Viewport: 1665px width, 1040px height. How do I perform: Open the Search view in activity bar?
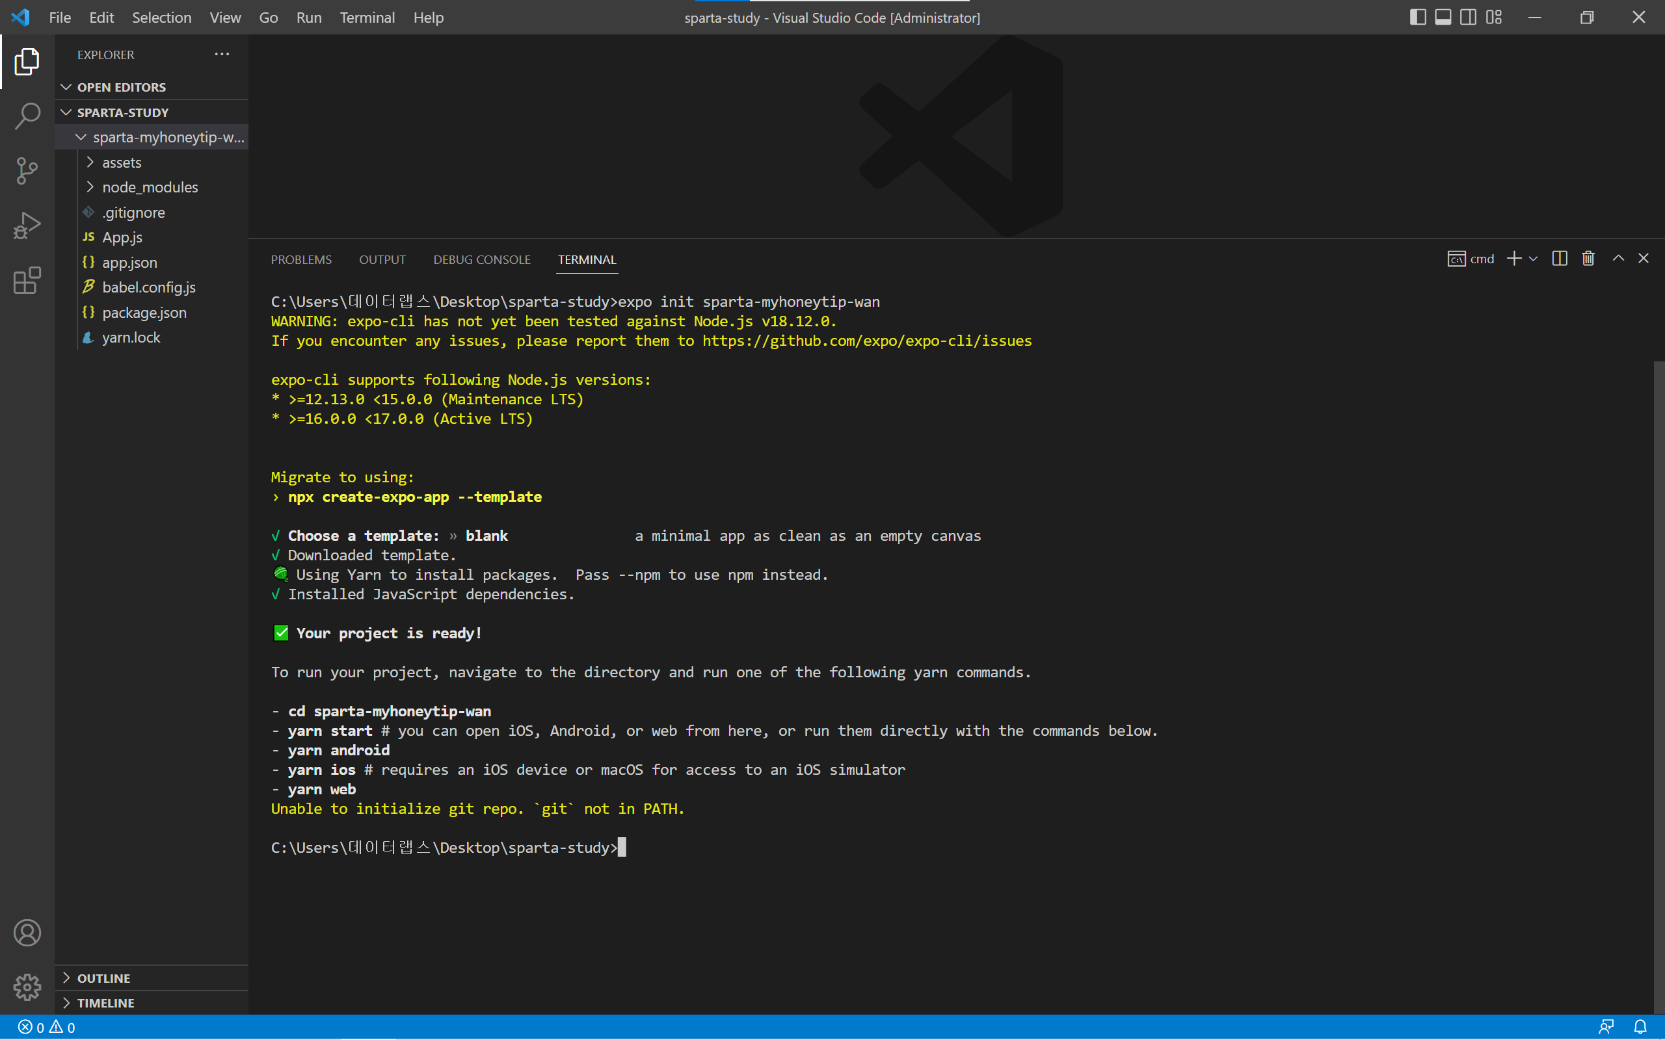[x=27, y=116]
